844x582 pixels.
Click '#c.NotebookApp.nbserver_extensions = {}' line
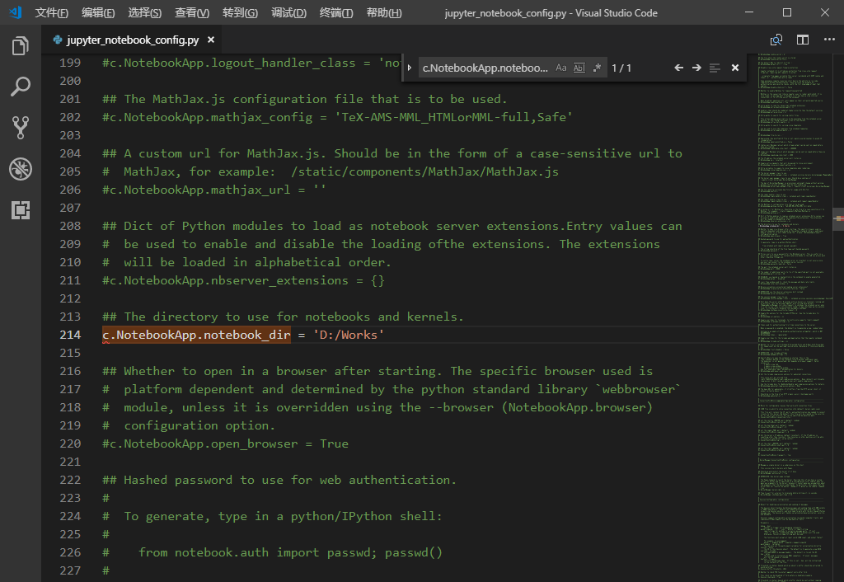243,280
